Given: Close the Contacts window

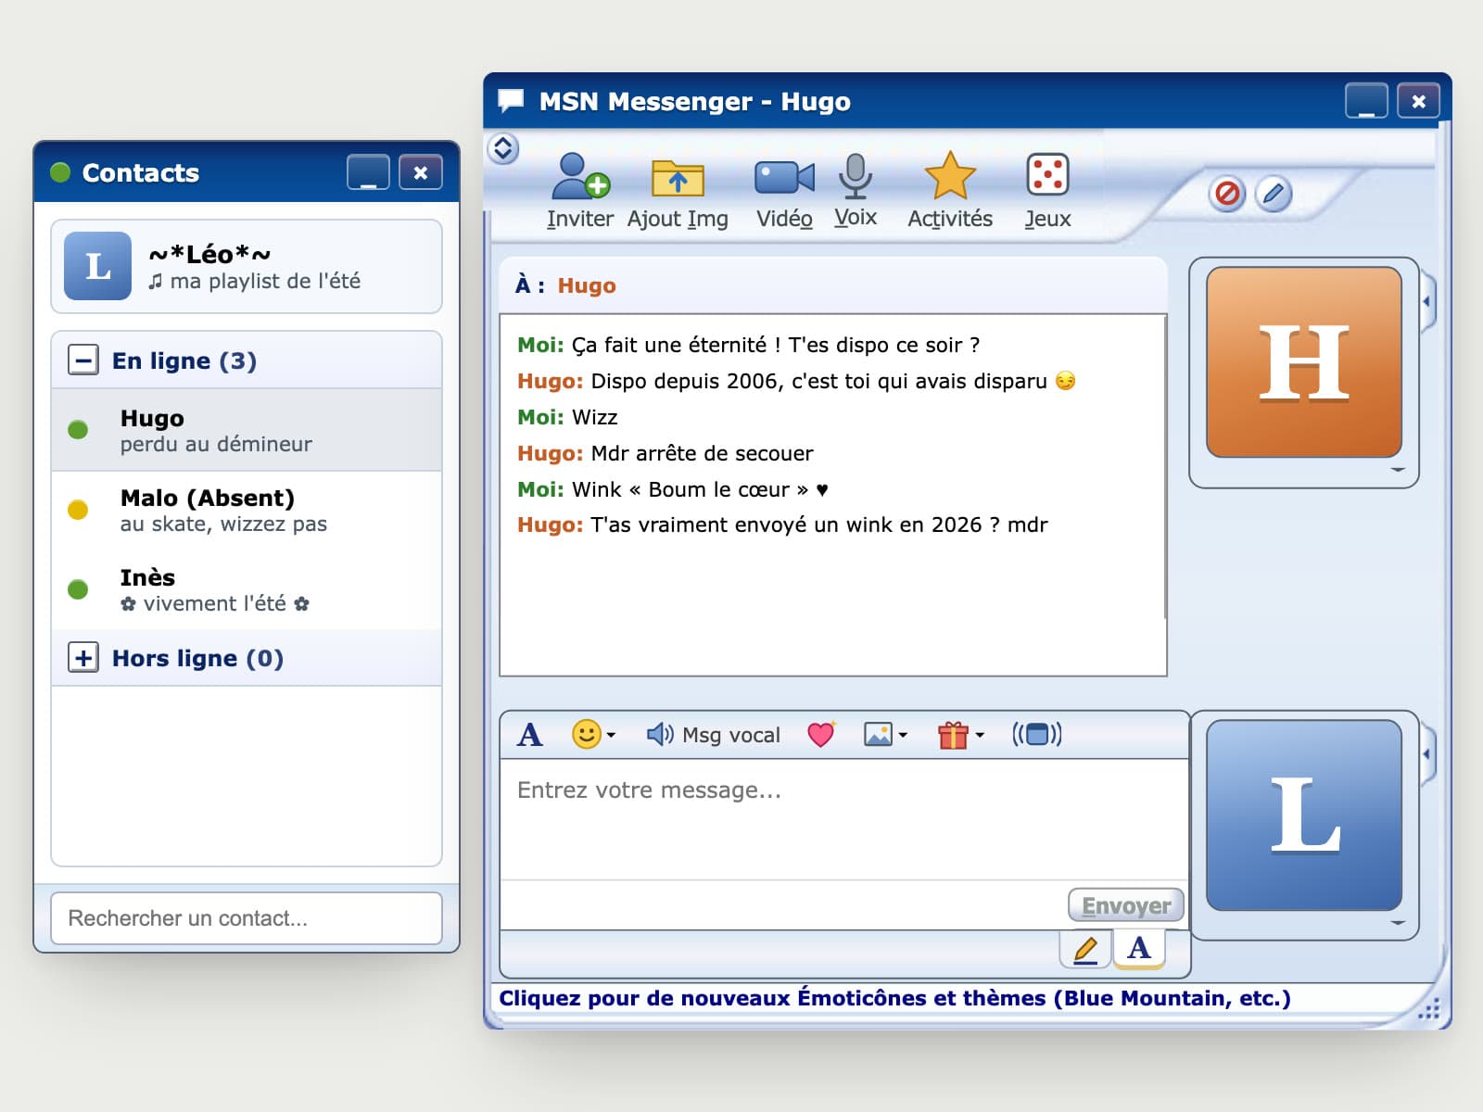Looking at the screenshot, I should tap(421, 172).
